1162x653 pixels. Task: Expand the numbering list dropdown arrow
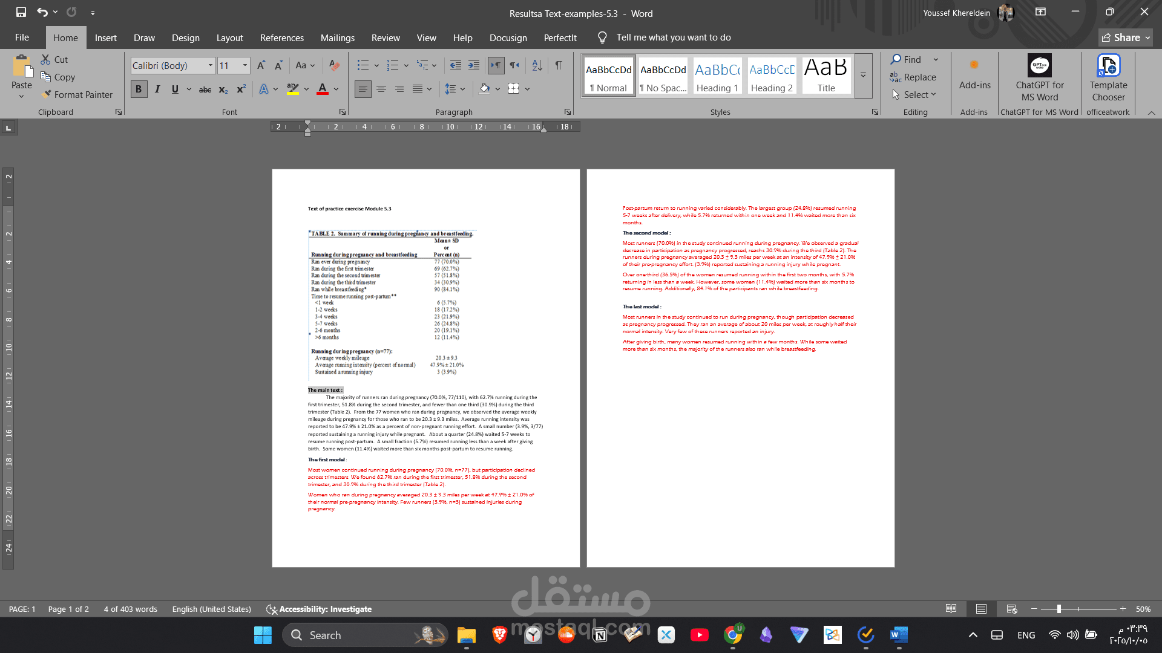406,65
